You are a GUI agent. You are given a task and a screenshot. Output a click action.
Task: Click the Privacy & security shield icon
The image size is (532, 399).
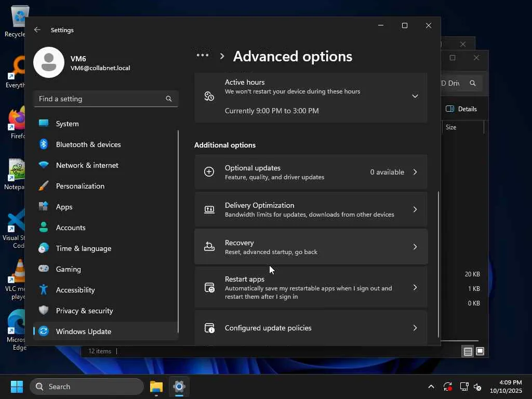tap(44, 311)
